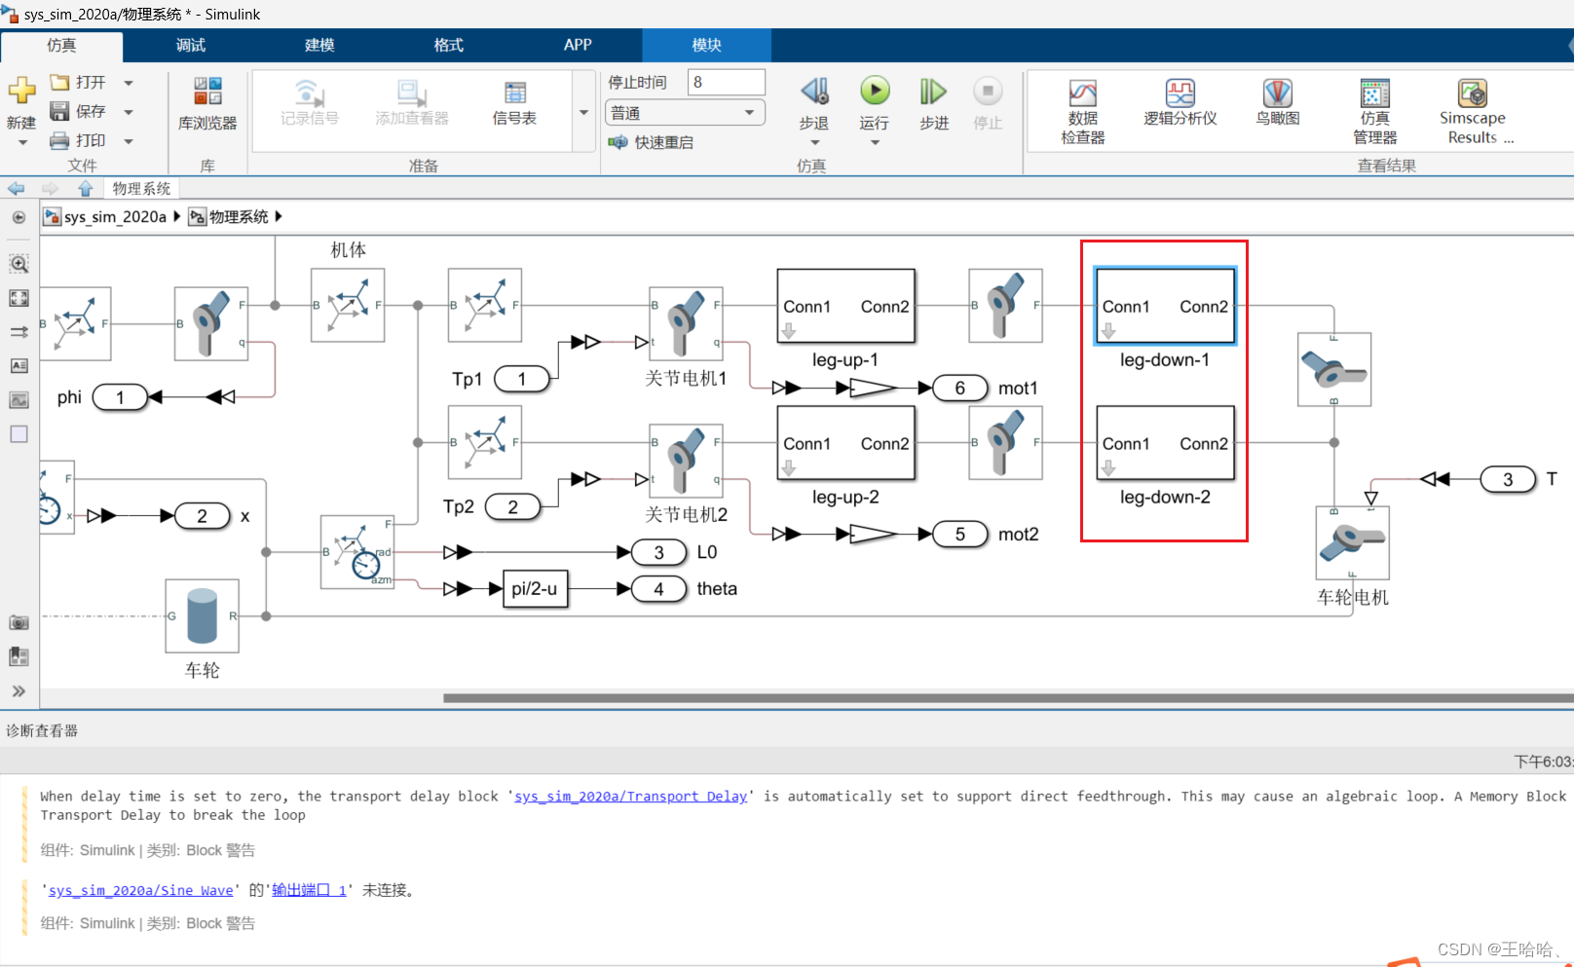Screen dimensions: 1574x967
Task: Click the 物理系统 model tab
Action: 141,188
